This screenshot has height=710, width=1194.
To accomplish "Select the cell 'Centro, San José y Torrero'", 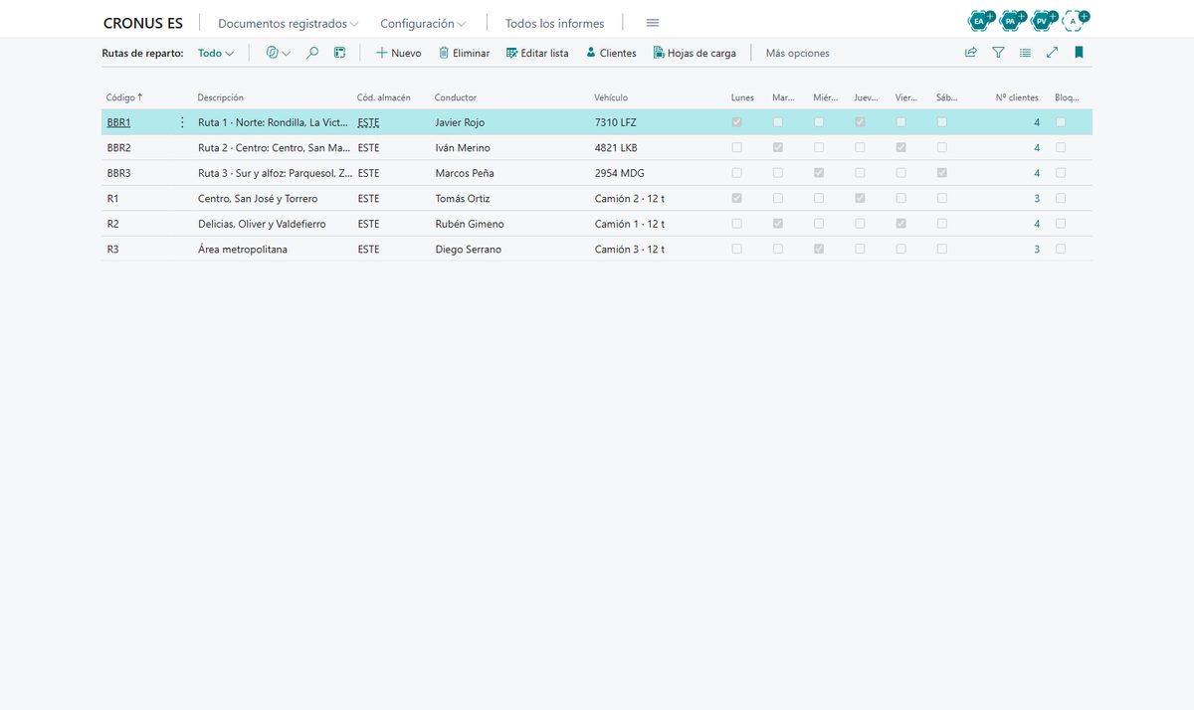I will 258,198.
